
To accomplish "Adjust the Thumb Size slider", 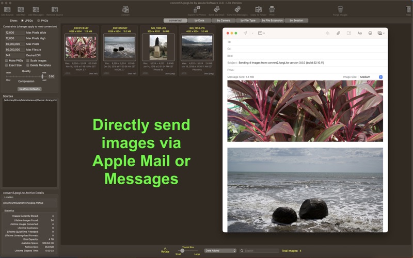I will point(182,251).
